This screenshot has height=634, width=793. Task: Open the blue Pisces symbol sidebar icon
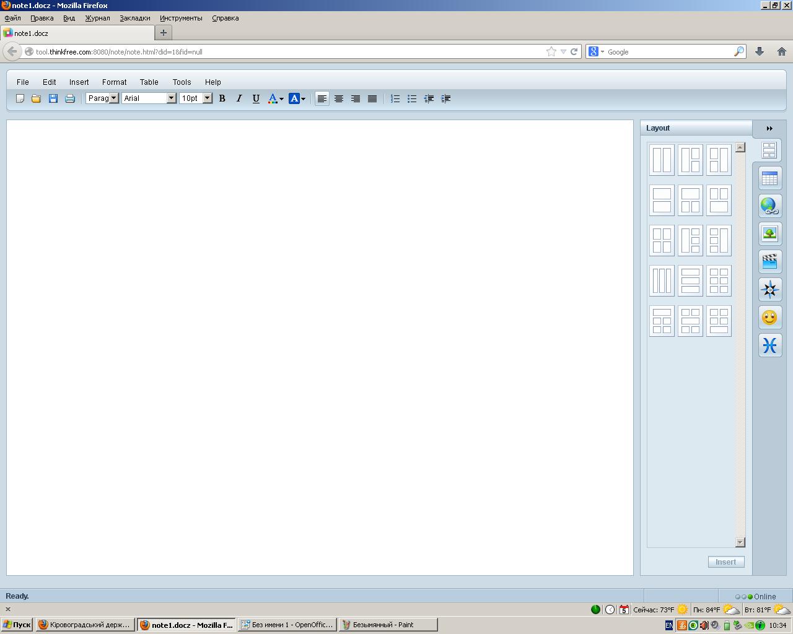pos(770,345)
